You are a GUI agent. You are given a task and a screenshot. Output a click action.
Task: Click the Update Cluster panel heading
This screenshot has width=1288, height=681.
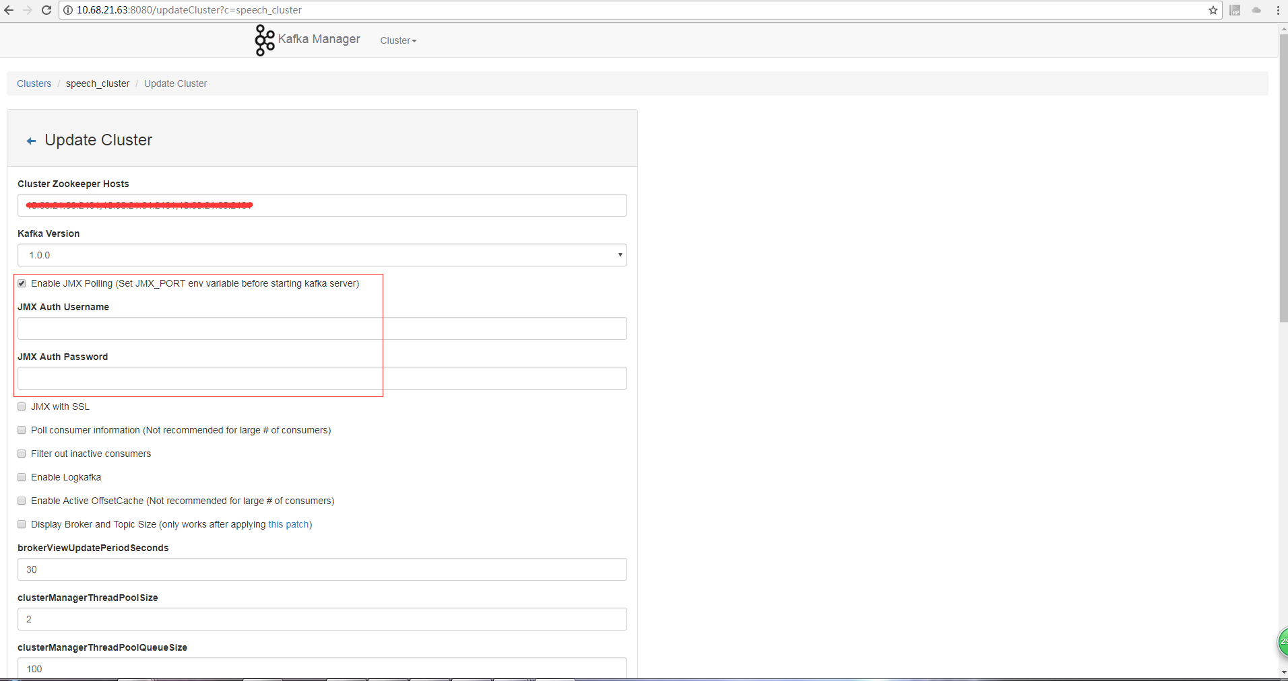point(98,140)
